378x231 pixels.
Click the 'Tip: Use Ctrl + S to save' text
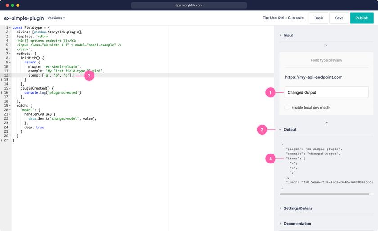(283, 18)
